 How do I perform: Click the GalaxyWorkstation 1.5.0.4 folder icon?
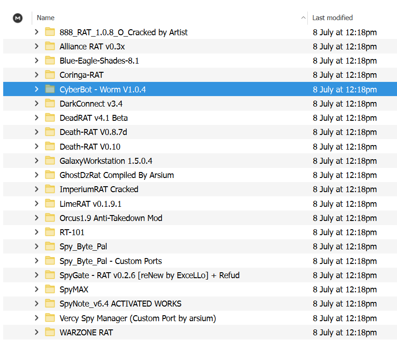pyautogui.click(x=50, y=161)
